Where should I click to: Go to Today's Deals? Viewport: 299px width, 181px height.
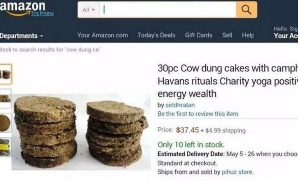[x=156, y=35]
